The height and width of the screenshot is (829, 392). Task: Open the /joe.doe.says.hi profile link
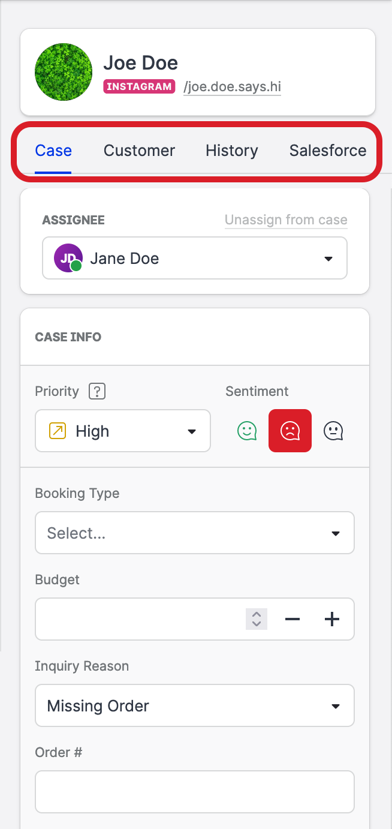click(x=232, y=87)
